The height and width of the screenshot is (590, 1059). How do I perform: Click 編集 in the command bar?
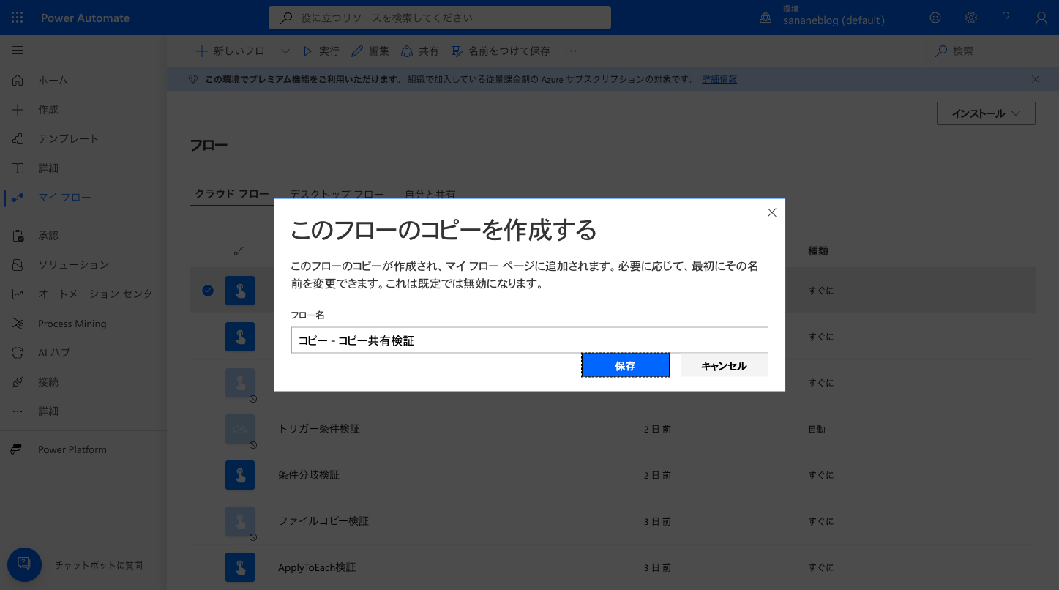pyautogui.click(x=370, y=51)
